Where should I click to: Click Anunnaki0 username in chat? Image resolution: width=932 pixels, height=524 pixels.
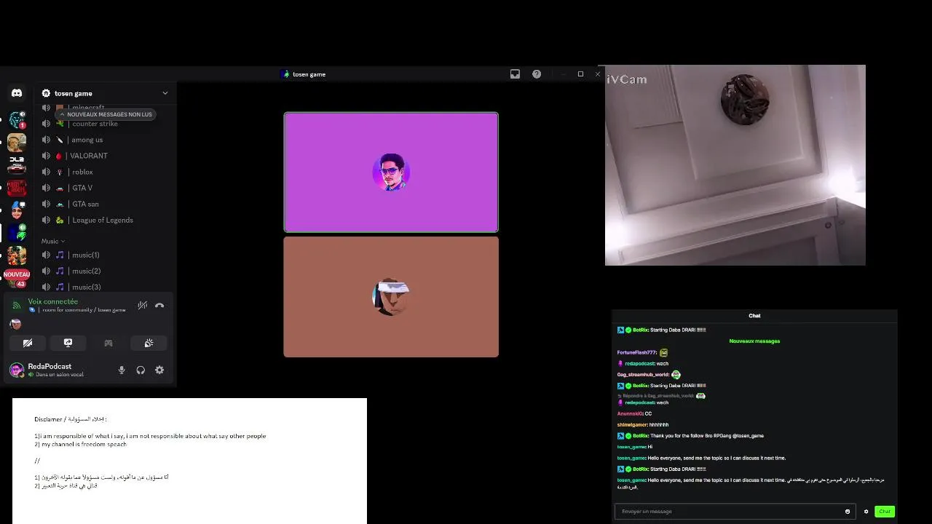point(630,413)
